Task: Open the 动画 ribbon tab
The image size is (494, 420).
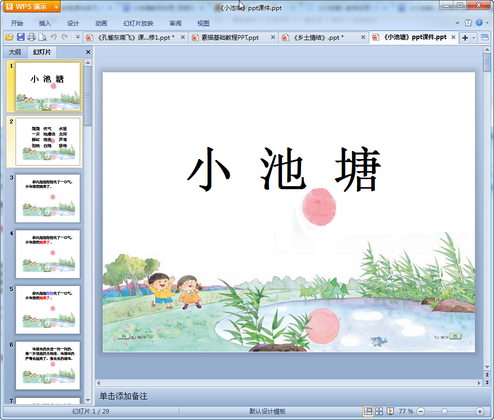Action: (x=101, y=24)
